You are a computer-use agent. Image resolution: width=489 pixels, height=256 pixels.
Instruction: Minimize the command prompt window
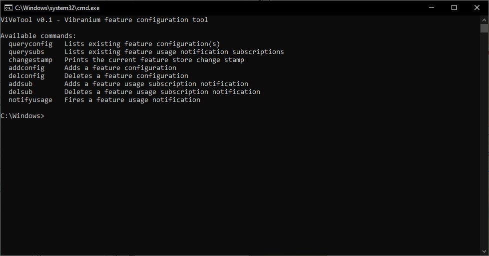(432, 8)
